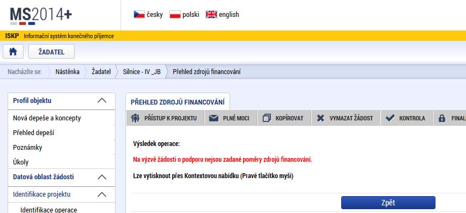Click PLNÉ MOCI toolbar label
The height and width of the screenshot is (213, 466).
click(236, 118)
